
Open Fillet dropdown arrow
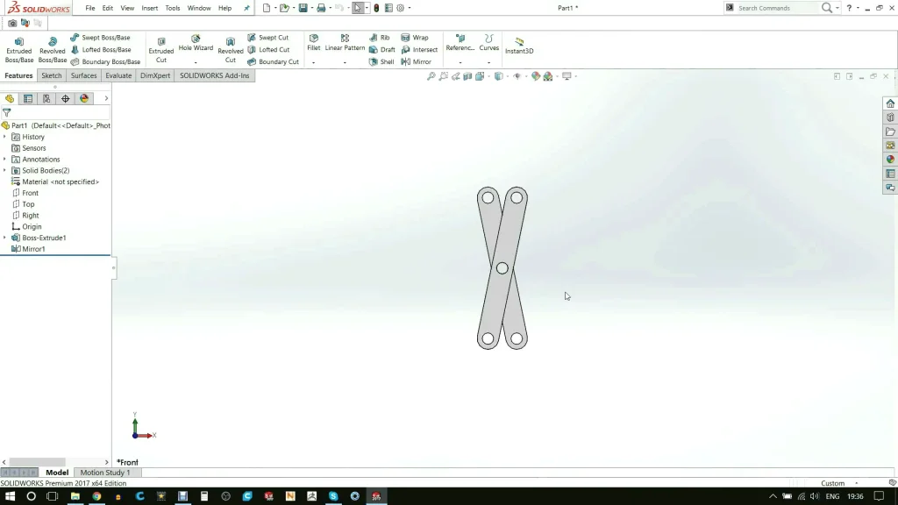313,62
